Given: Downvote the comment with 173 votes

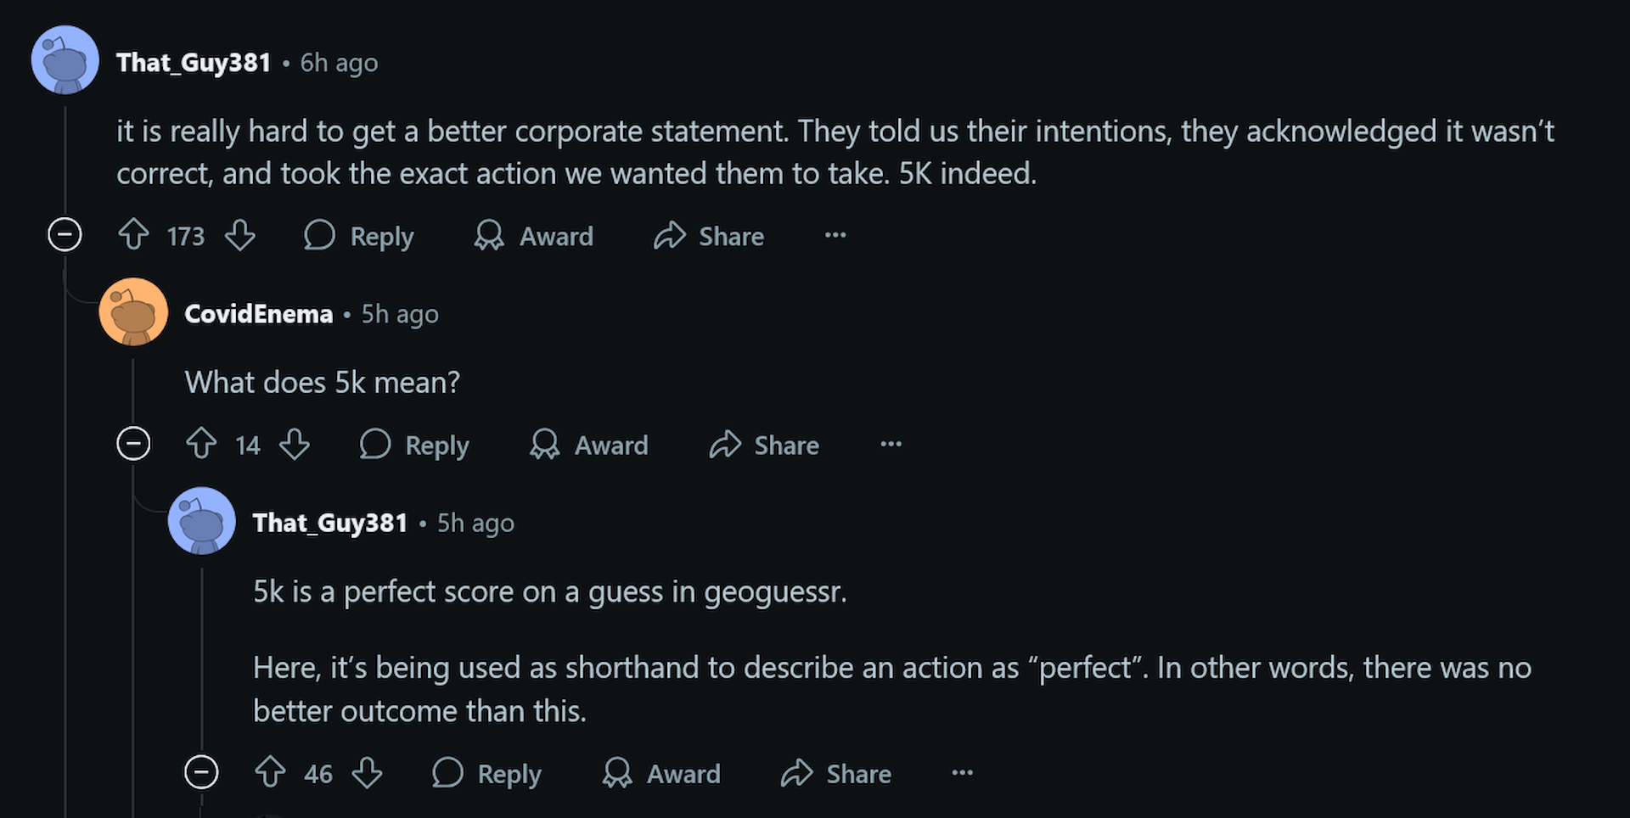Looking at the screenshot, I should pos(239,236).
